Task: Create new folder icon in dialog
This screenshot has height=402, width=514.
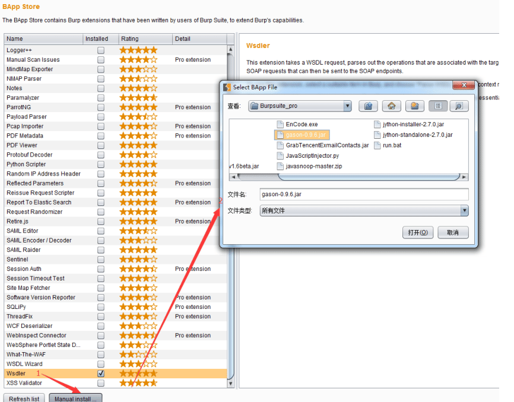Action: click(415, 106)
